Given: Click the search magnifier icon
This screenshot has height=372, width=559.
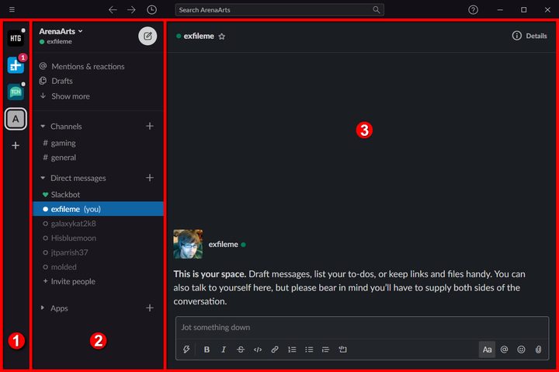Looking at the screenshot, I should click(x=376, y=9).
